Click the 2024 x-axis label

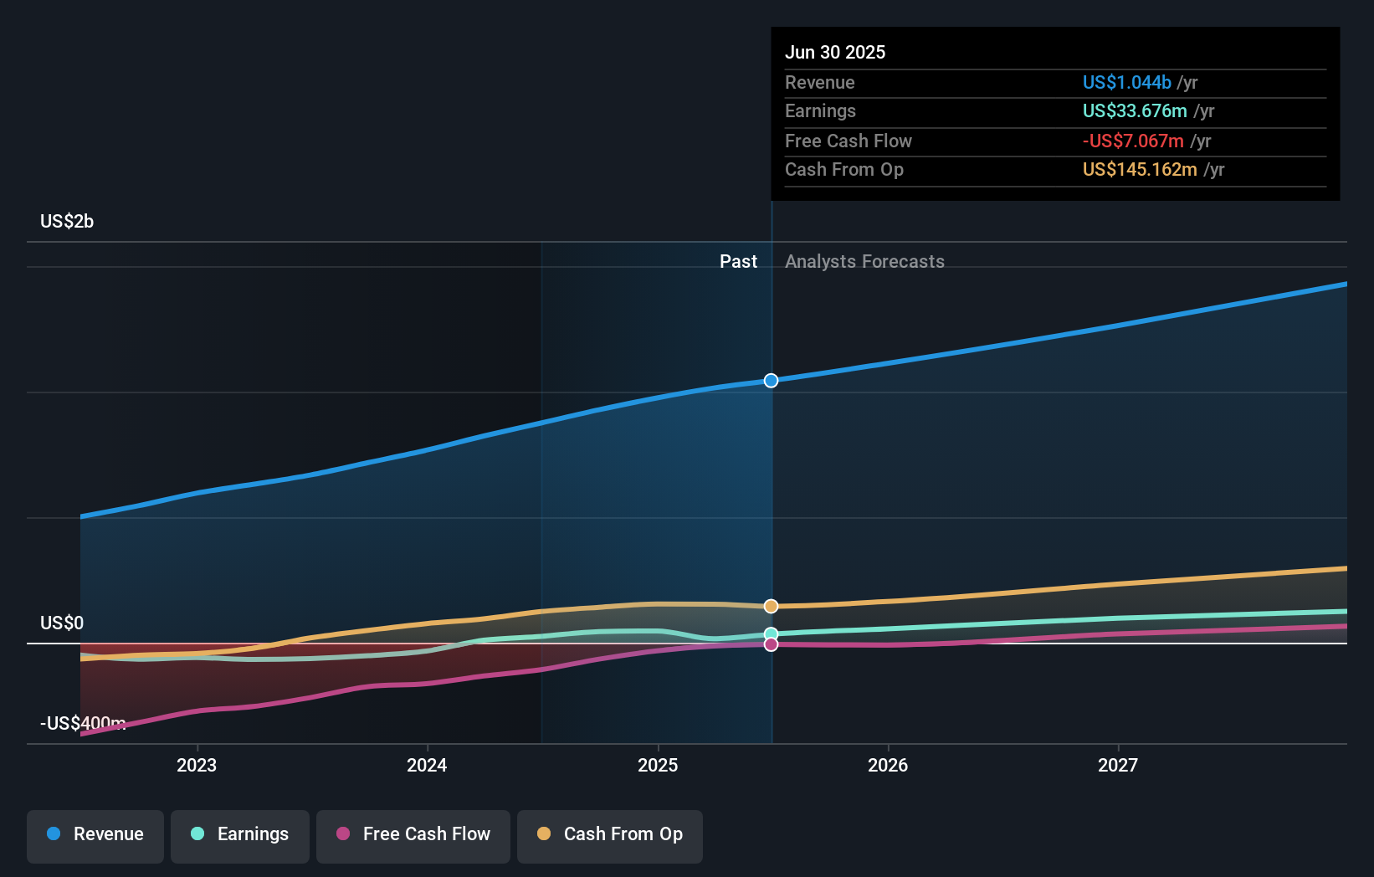click(427, 765)
